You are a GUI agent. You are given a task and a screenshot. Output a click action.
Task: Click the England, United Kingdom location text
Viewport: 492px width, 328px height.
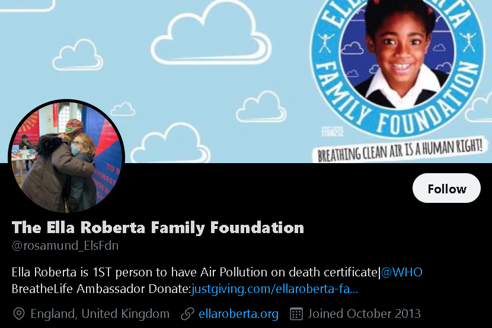100,314
